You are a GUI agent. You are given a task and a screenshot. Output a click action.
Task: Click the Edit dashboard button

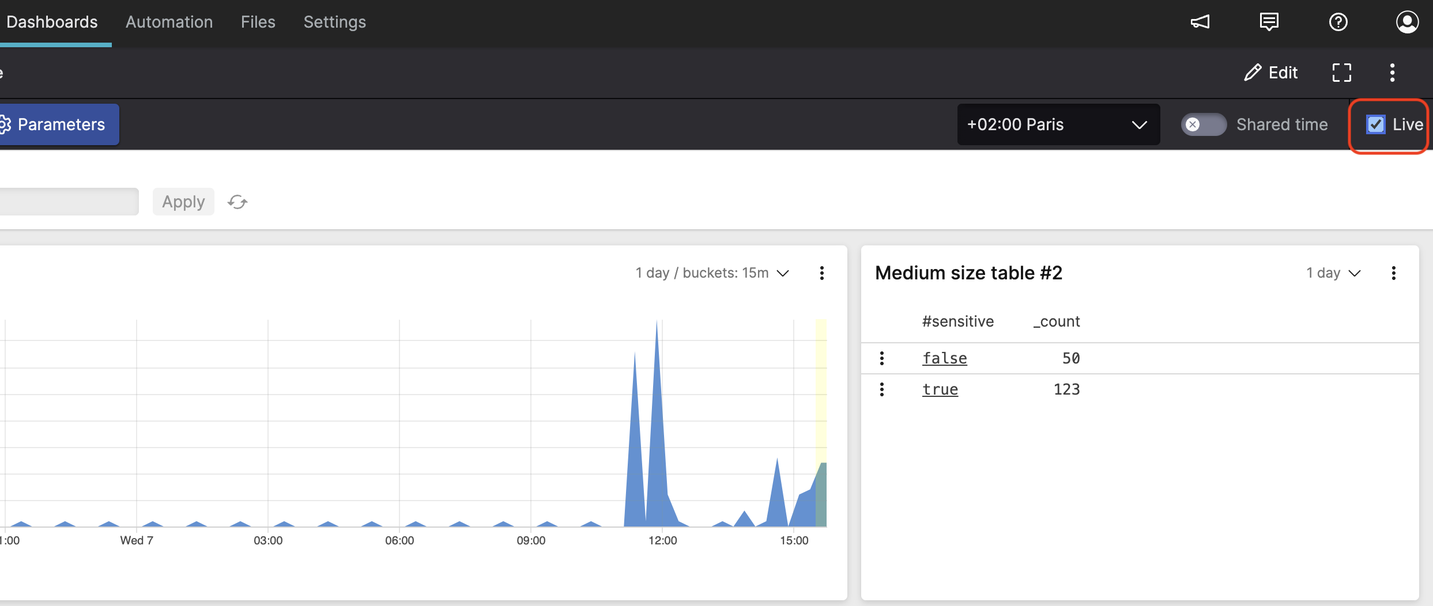1270,73
